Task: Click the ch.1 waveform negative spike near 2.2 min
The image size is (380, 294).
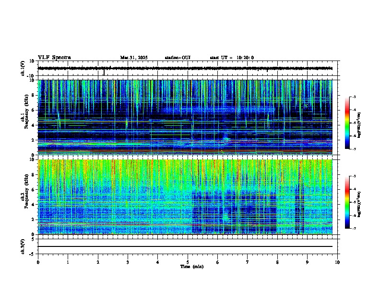Action: point(104,73)
